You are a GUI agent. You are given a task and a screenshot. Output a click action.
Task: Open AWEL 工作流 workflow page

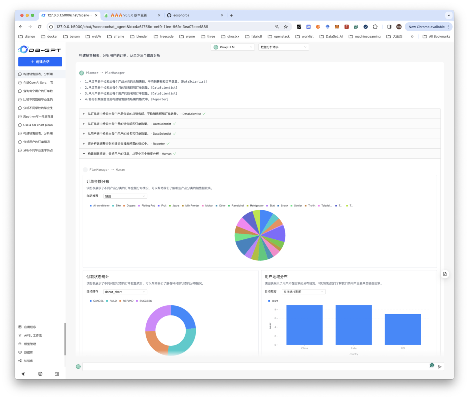pos(33,335)
